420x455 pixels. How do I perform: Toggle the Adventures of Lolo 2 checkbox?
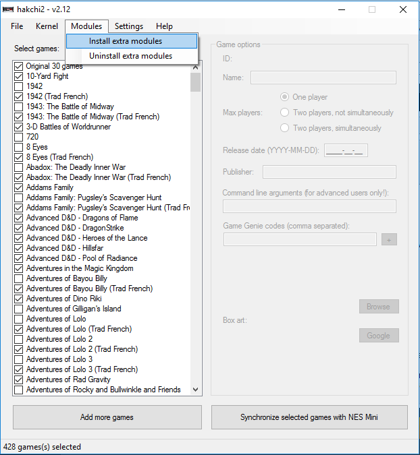19,339
